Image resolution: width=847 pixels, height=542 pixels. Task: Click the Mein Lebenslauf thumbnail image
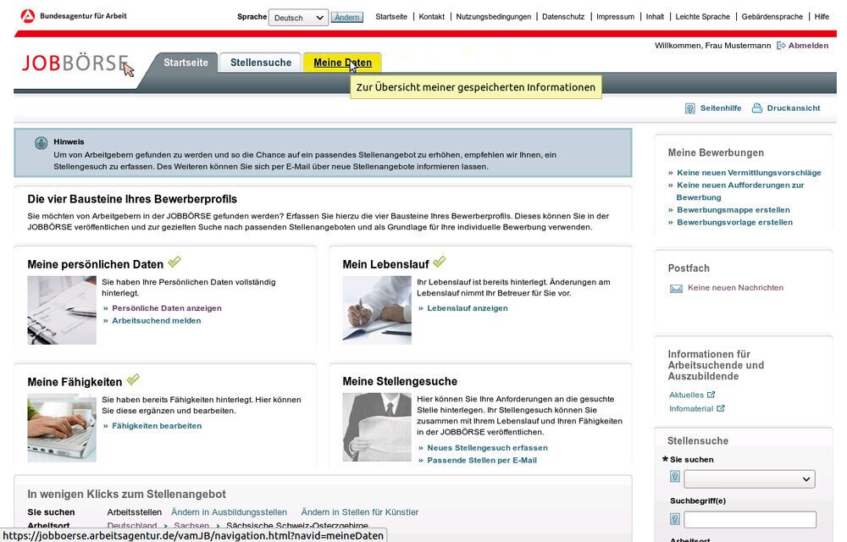pos(377,310)
